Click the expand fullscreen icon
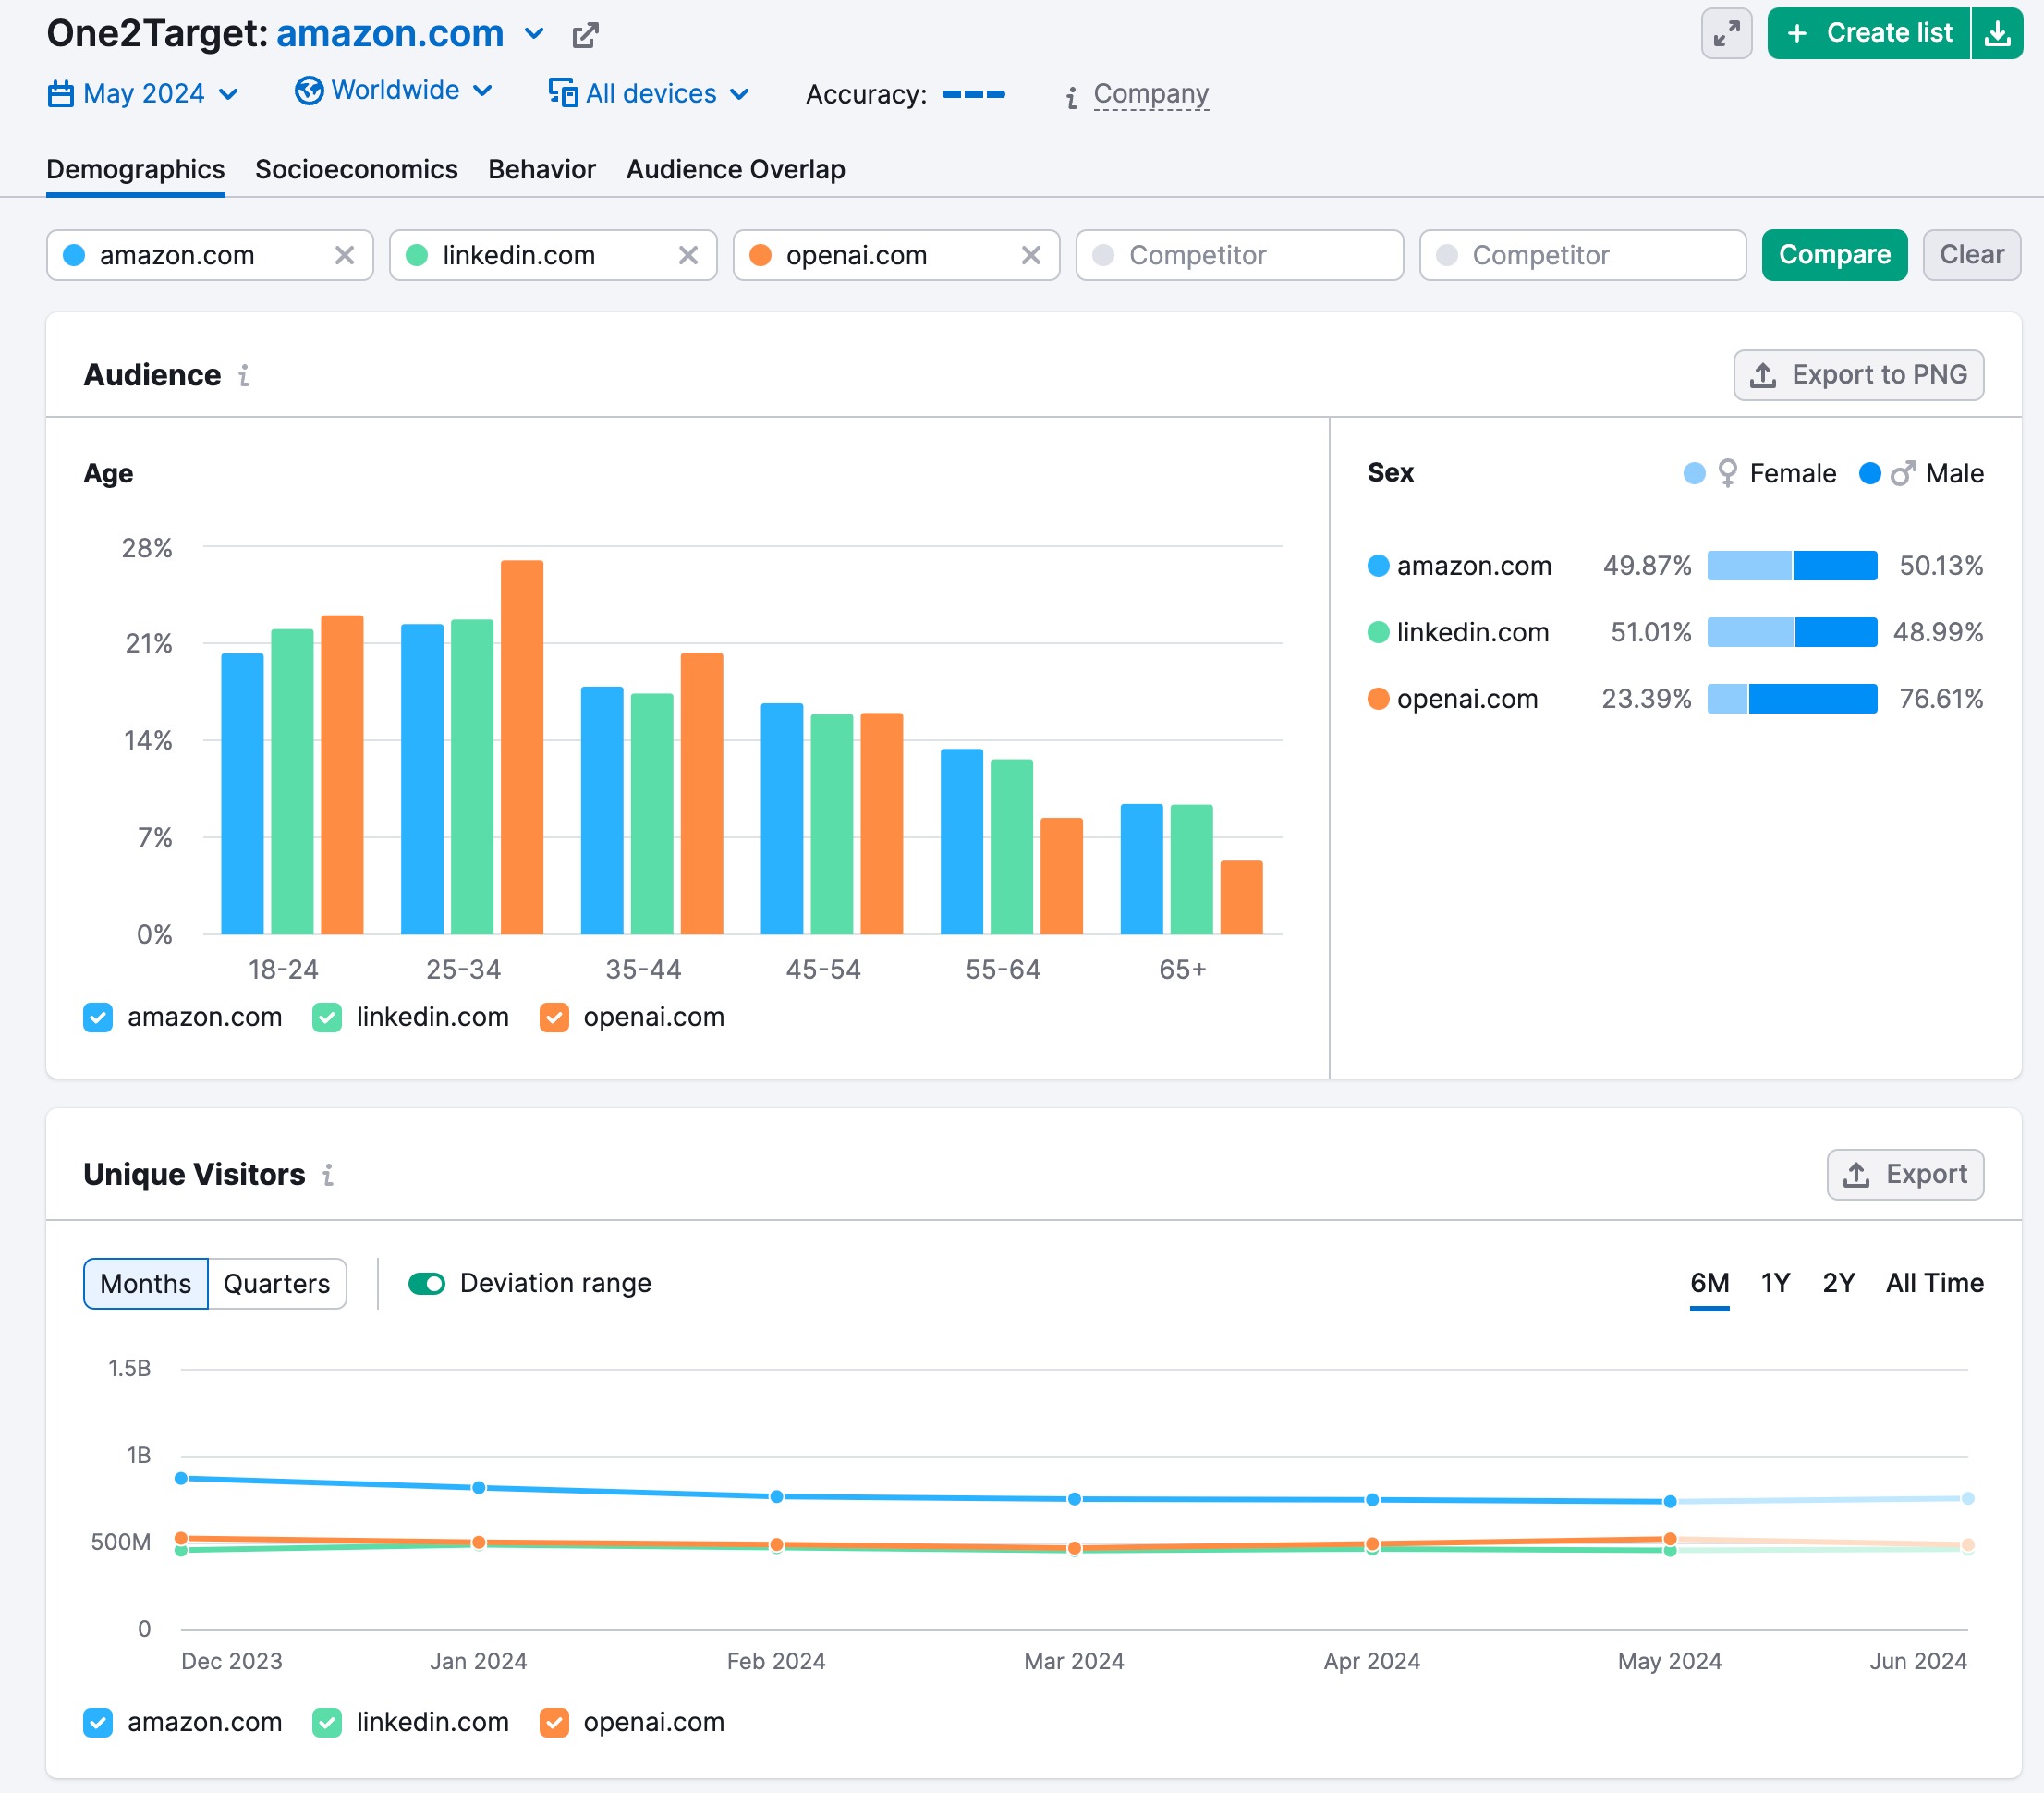The image size is (2044, 1793). click(1726, 34)
